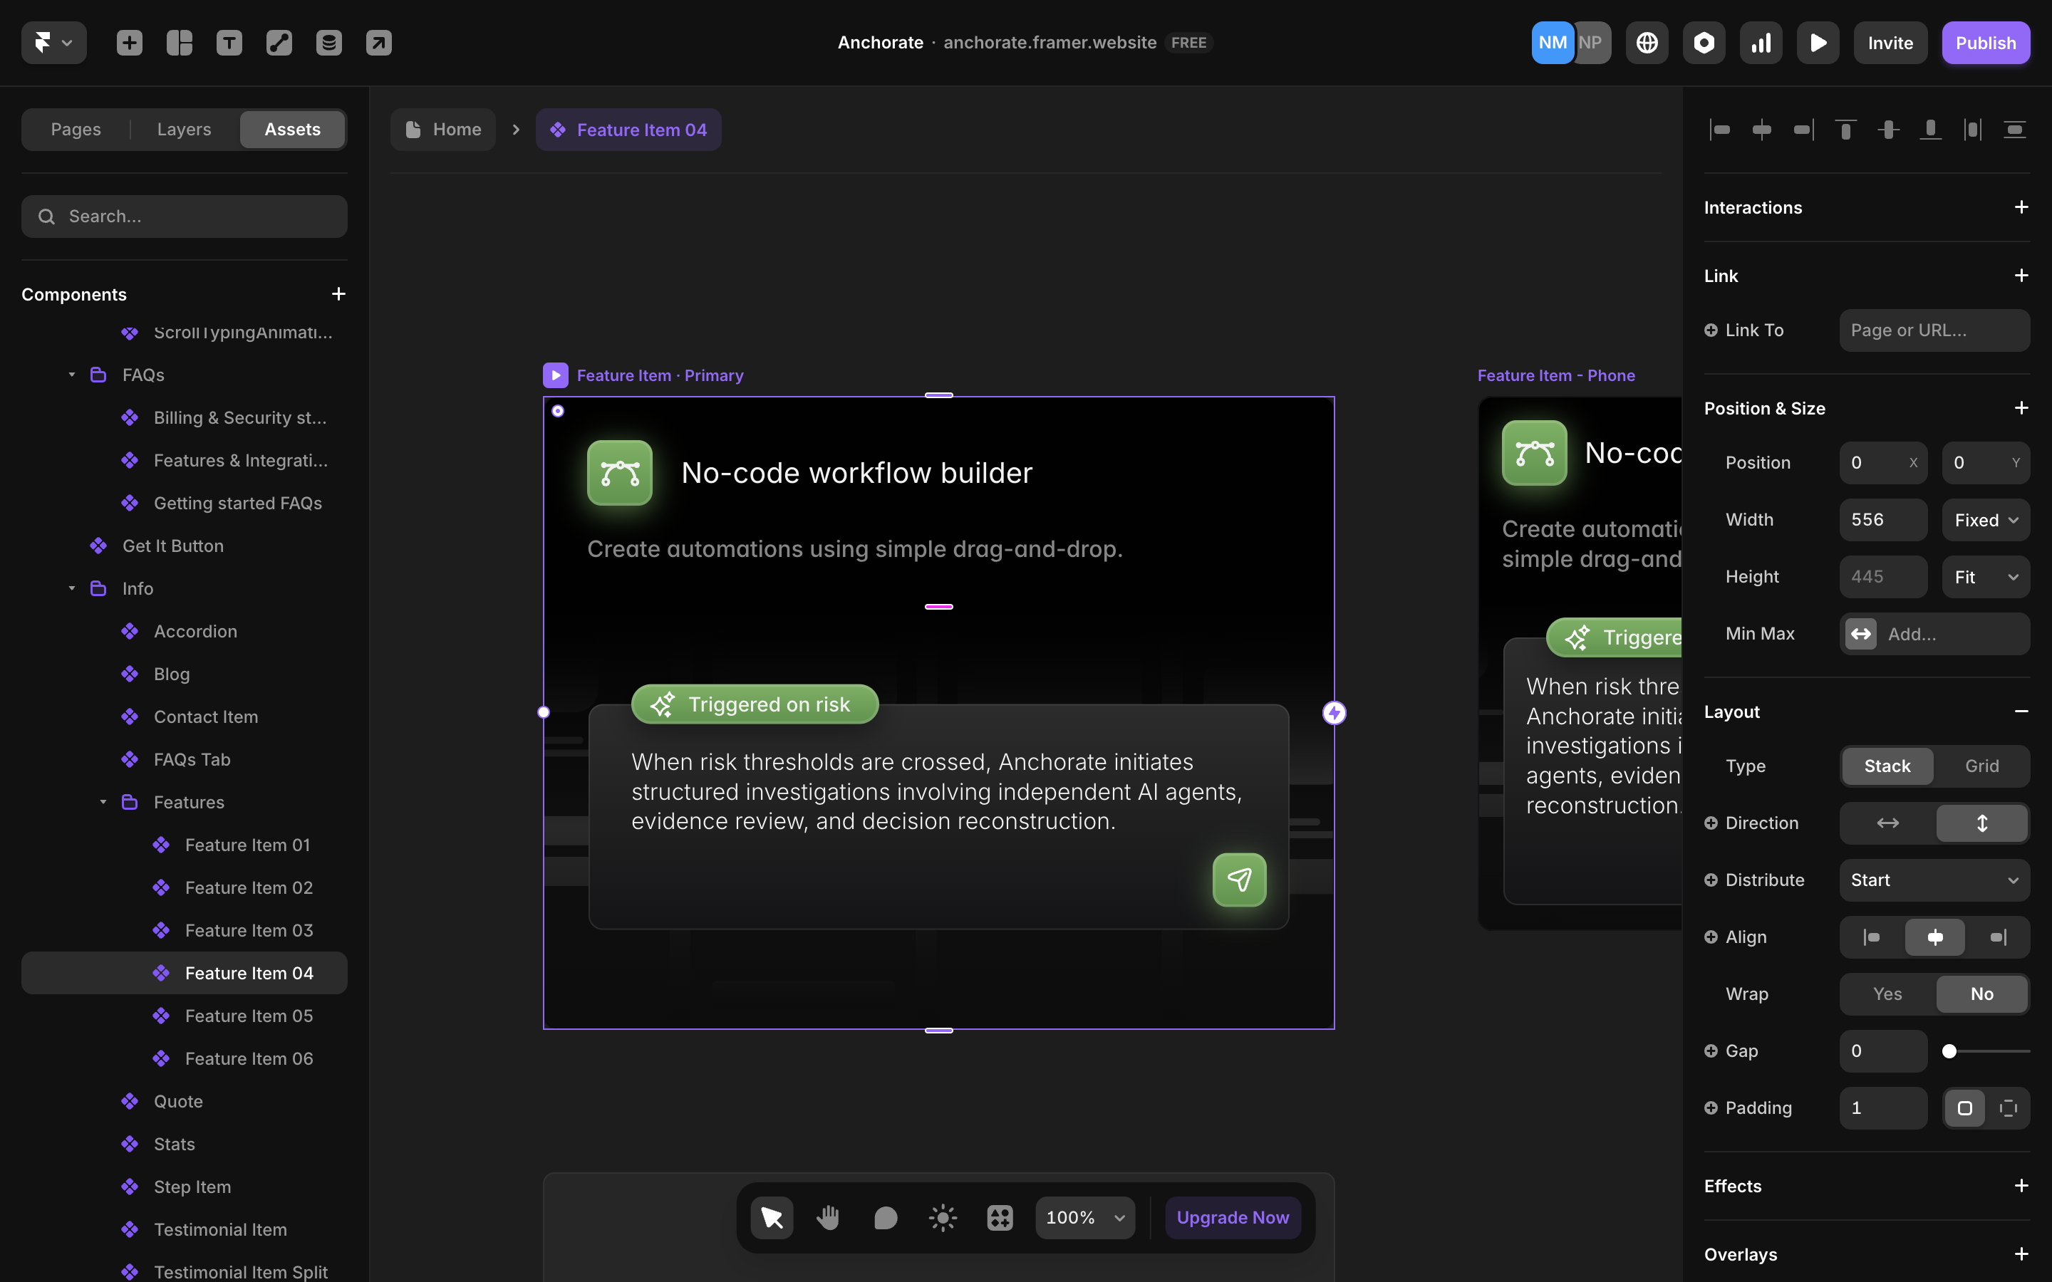Click the Upgrade Now button
The width and height of the screenshot is (2052, 1282).
point(1232,1218)
